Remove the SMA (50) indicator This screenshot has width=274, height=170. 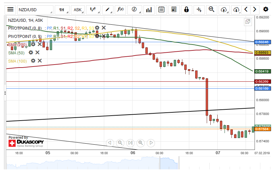(x=37, y=52)
